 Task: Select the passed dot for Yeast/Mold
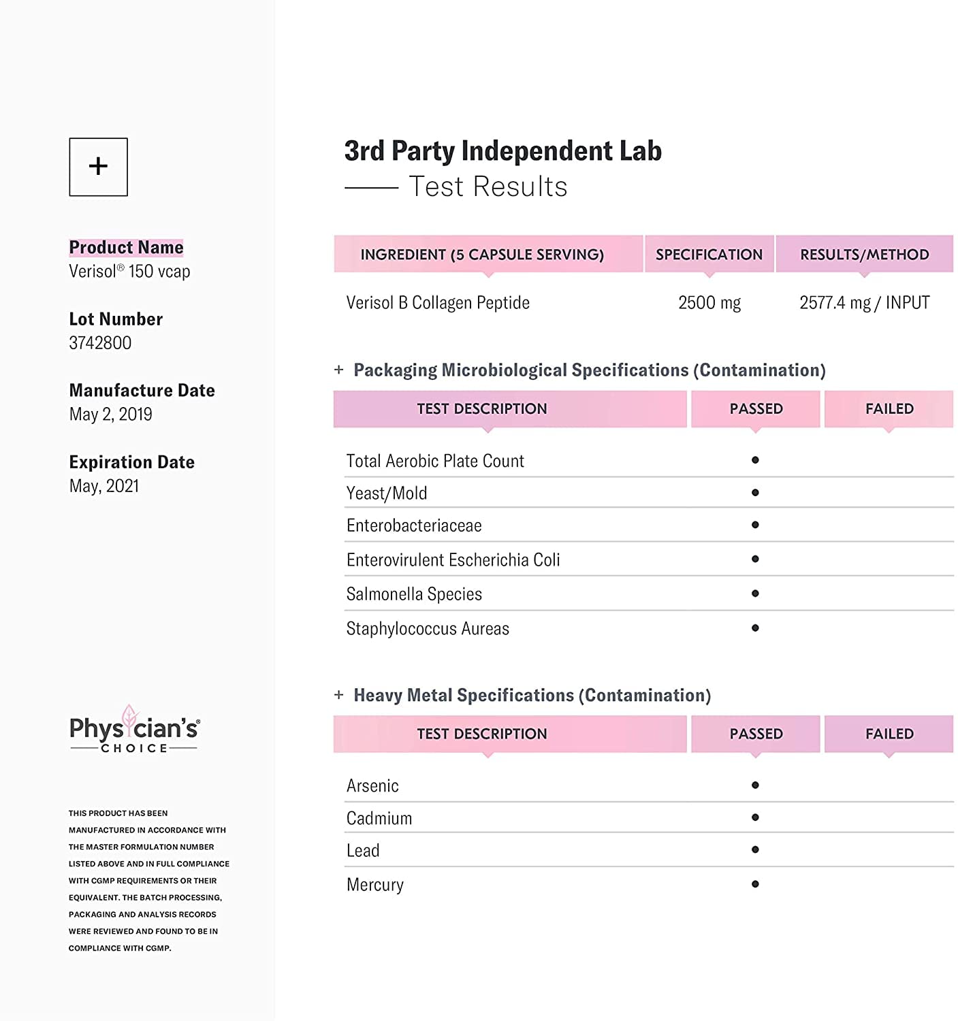[x=755, y=492]
